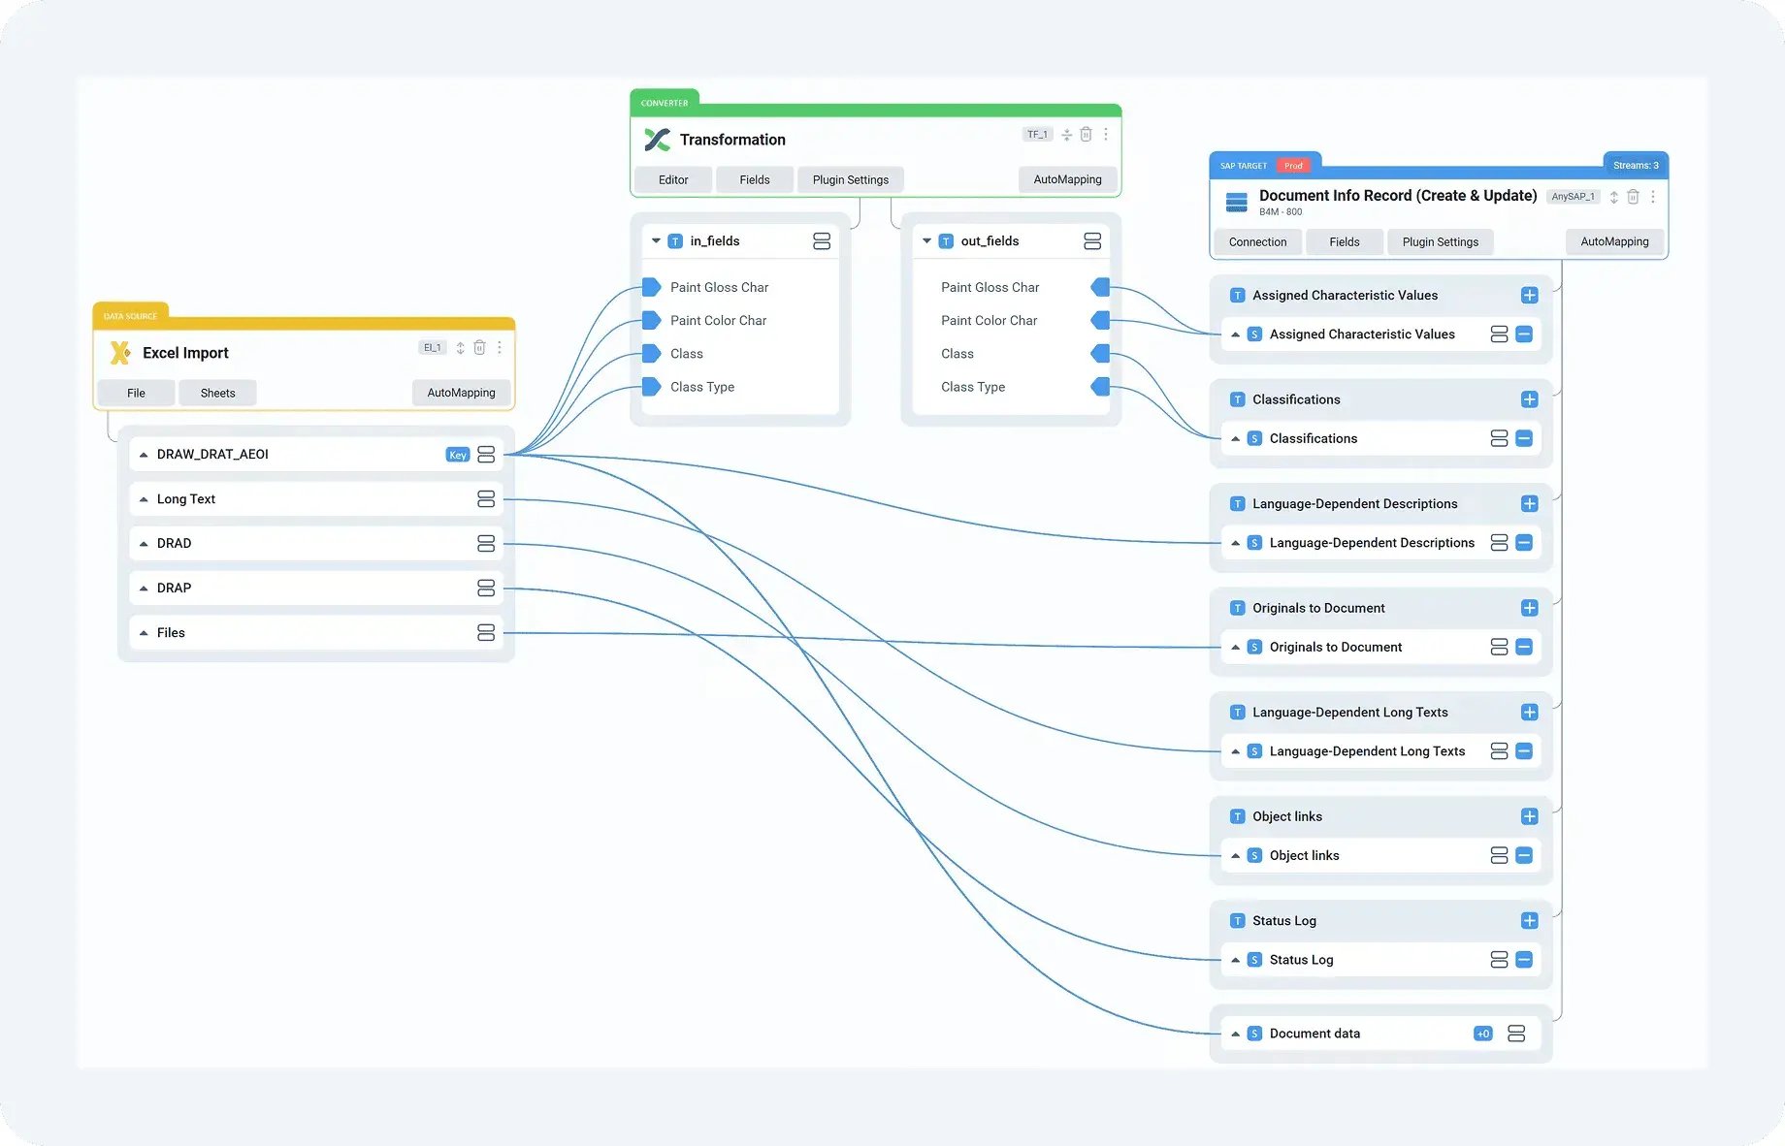Add a stream to Assigned Characteristic Values
The image size is (1785, 1146).
point(1529,296)
